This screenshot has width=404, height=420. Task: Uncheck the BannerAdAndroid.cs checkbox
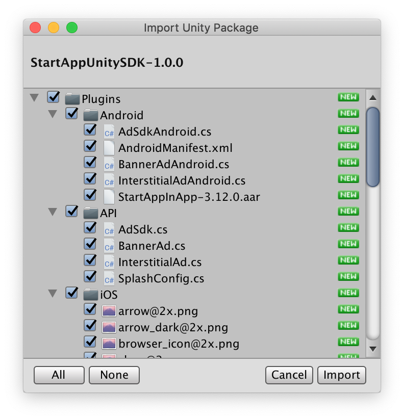90,162
